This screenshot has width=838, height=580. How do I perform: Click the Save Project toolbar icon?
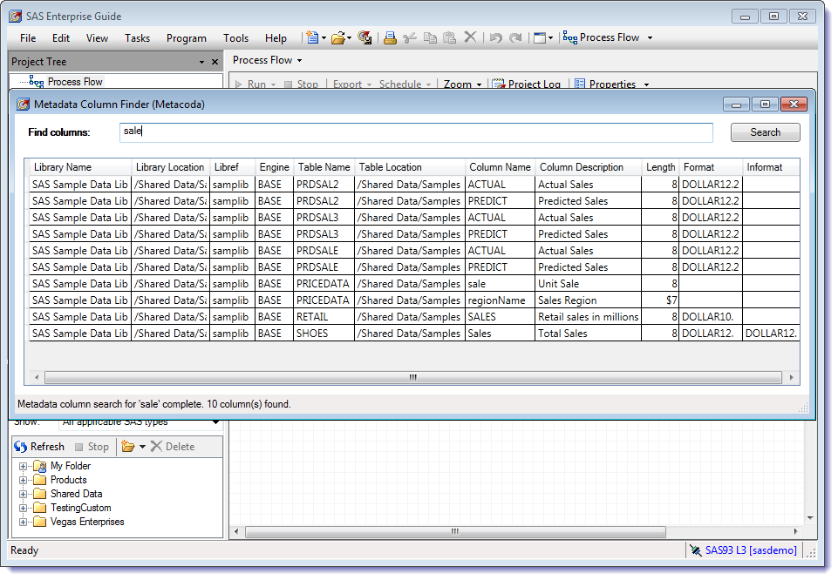click(364, 38)
